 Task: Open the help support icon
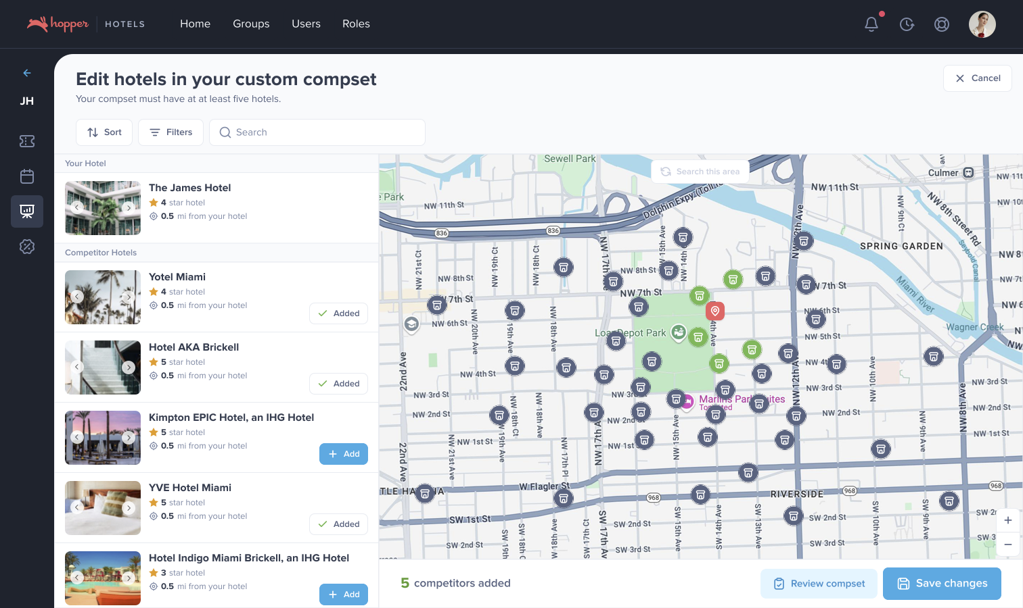coord(941,24)
